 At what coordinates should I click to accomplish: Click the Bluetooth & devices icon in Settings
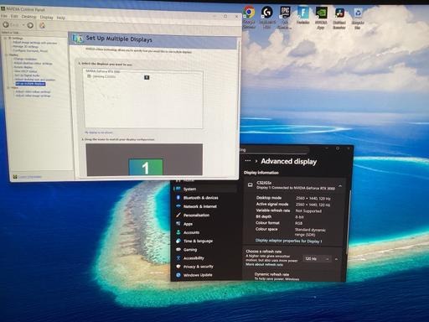(178, 198)
